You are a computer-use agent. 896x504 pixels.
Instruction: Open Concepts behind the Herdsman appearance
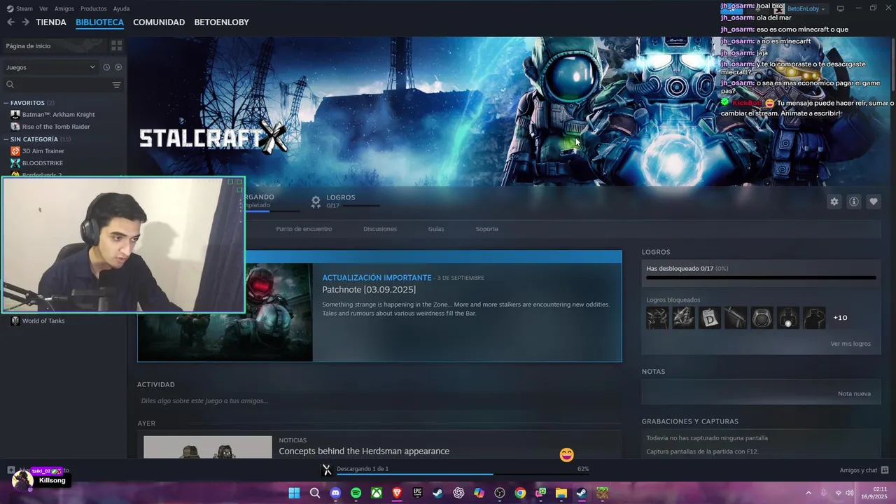tap(364, 451)
